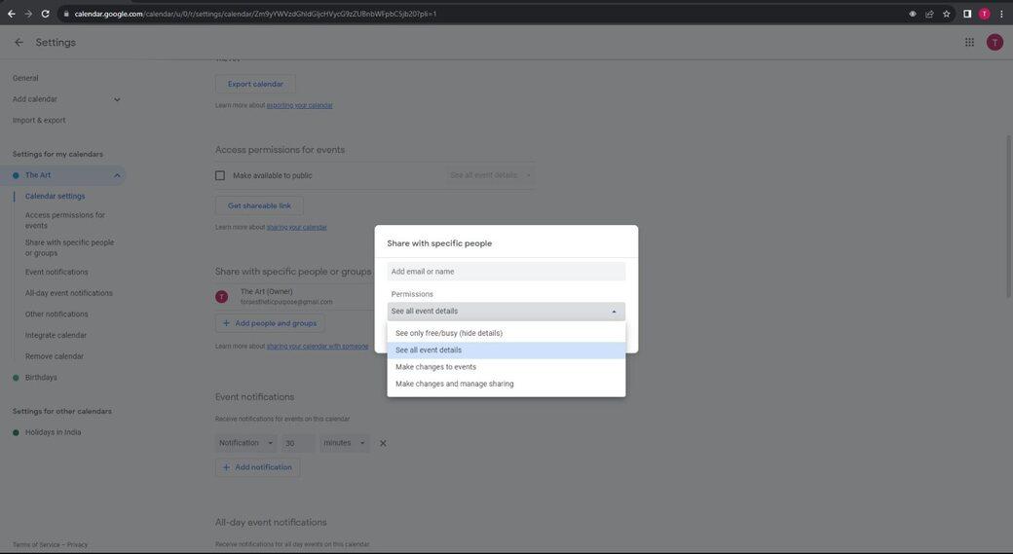
Task: Open sharing your calendar with someone link
Action: pos(318,347)
